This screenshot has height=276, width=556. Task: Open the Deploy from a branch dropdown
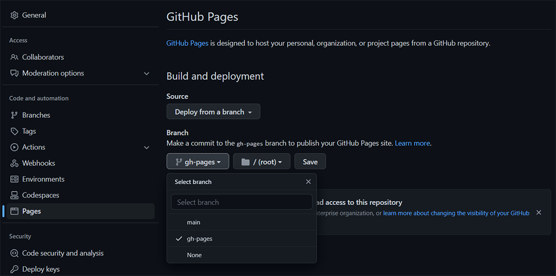[213, 111]
